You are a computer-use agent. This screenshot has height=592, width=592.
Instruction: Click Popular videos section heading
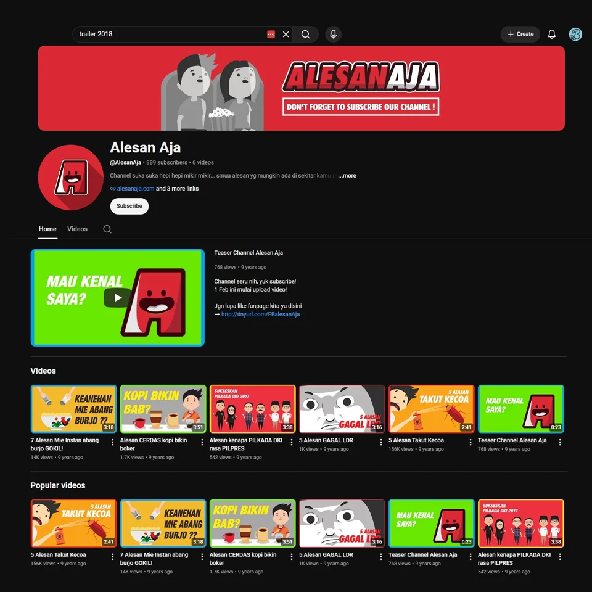click(58, 485)
